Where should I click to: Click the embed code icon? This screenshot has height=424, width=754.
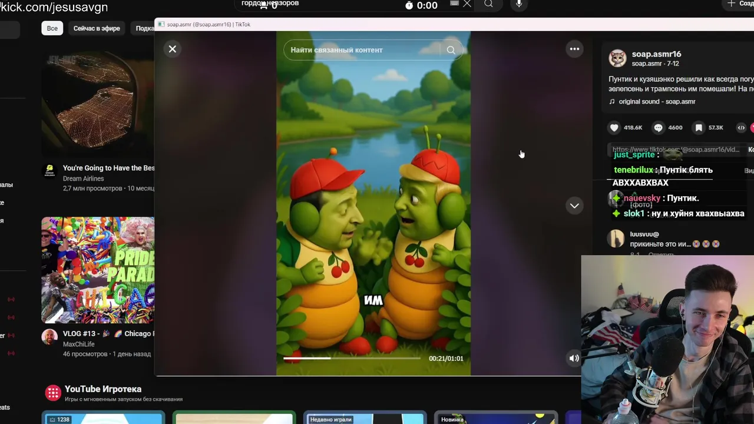(741, 127)
